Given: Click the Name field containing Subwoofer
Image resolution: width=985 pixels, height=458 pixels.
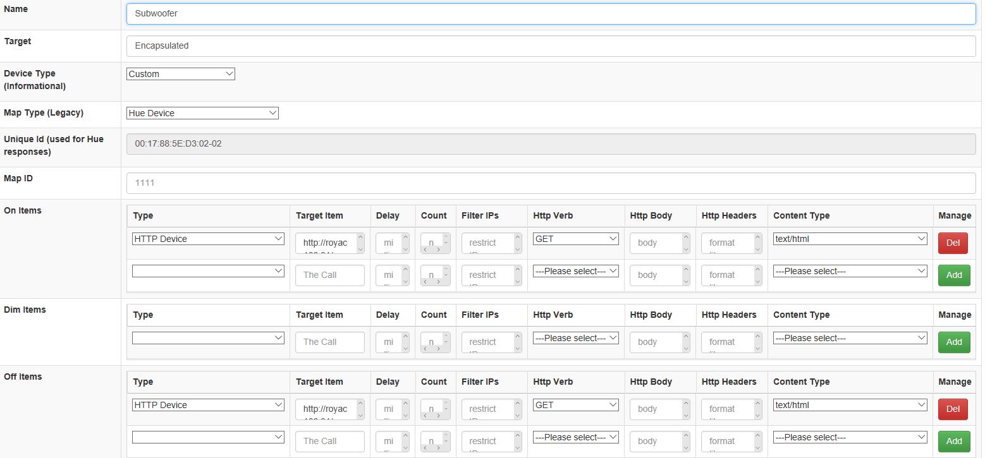Looking at the screenshot, I should point(550,14).
